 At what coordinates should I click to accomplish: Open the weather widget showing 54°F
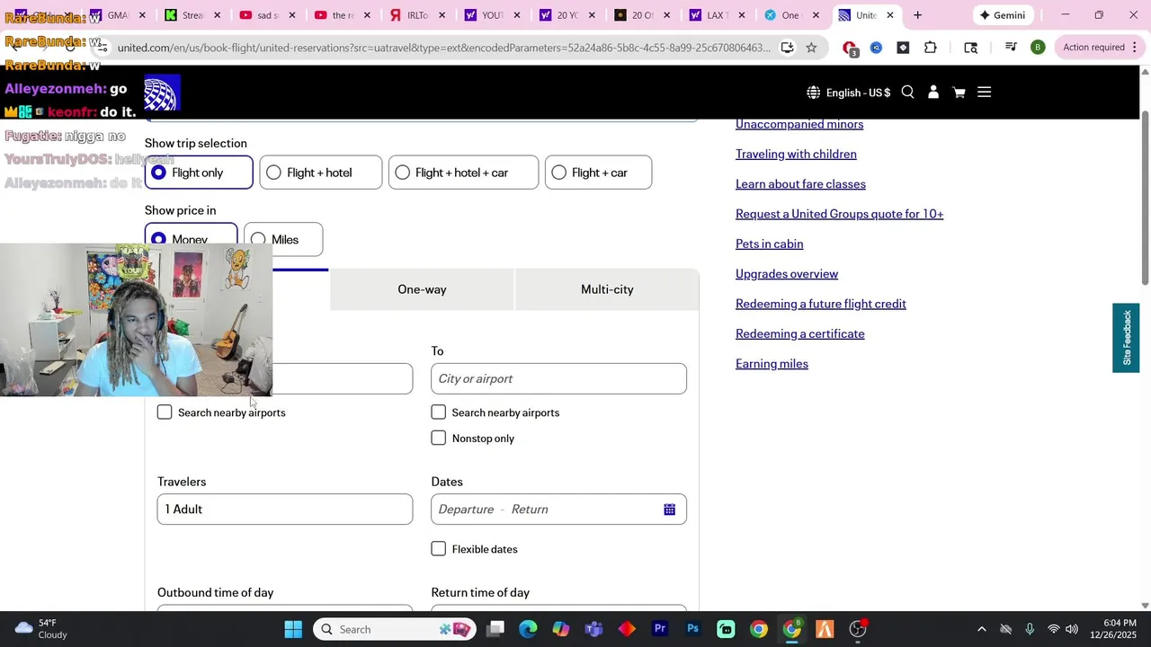(x=41, y=628)
